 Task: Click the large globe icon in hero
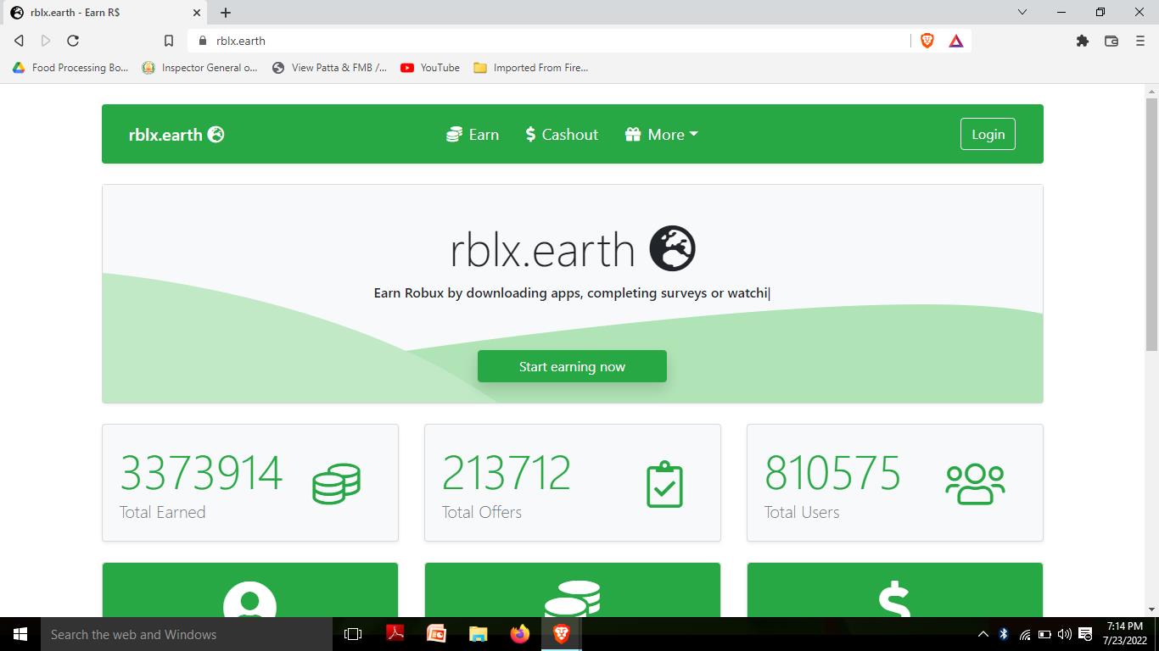672,248
